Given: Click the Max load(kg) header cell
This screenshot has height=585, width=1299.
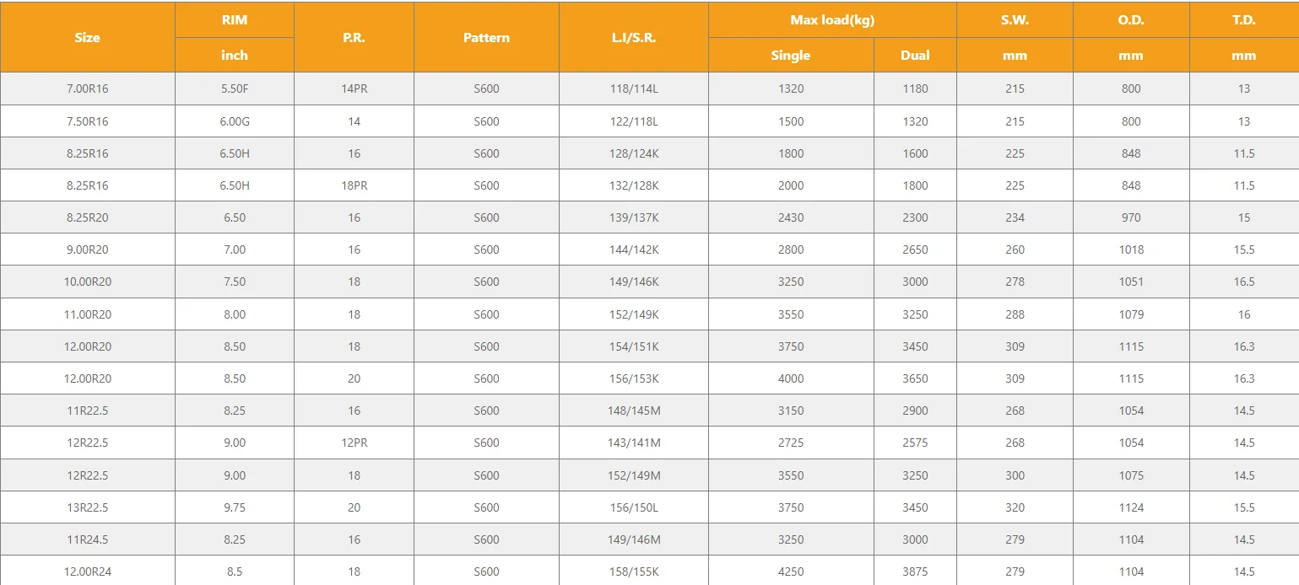Looking at the screenshot, I should click(x=832, y=20).
